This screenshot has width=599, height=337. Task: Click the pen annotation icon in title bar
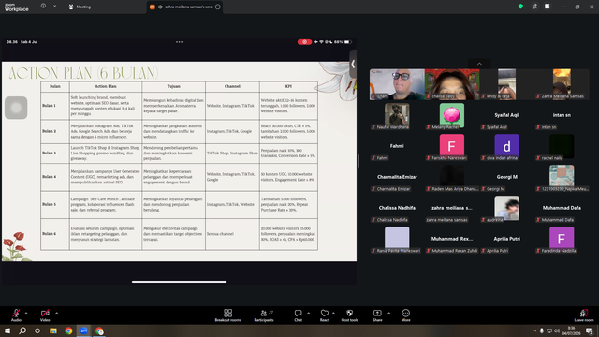[534, 7]
